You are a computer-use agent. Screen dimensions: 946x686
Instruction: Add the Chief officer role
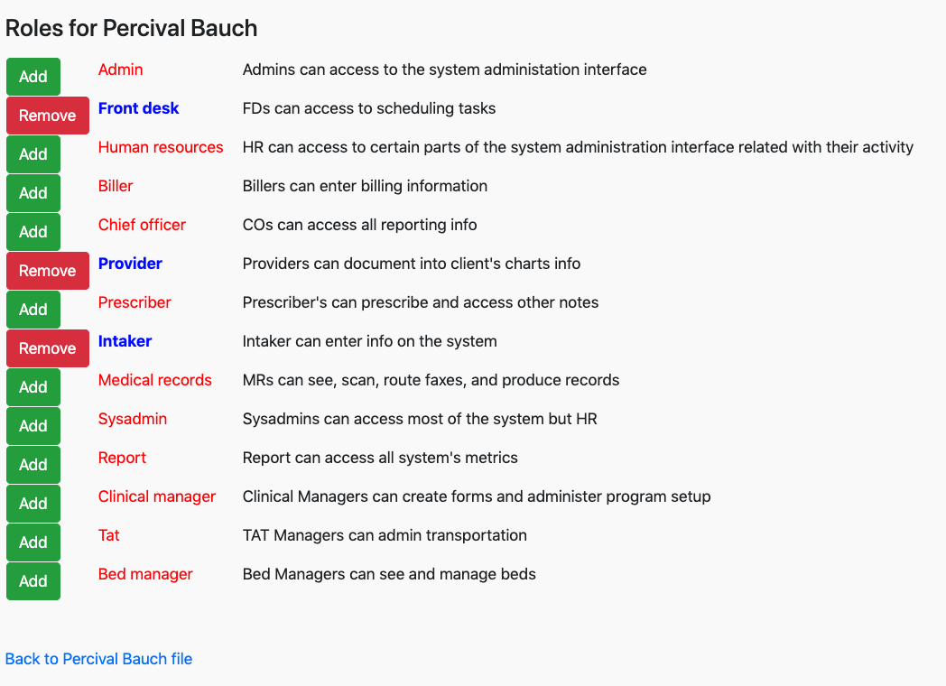pos(33,232)
